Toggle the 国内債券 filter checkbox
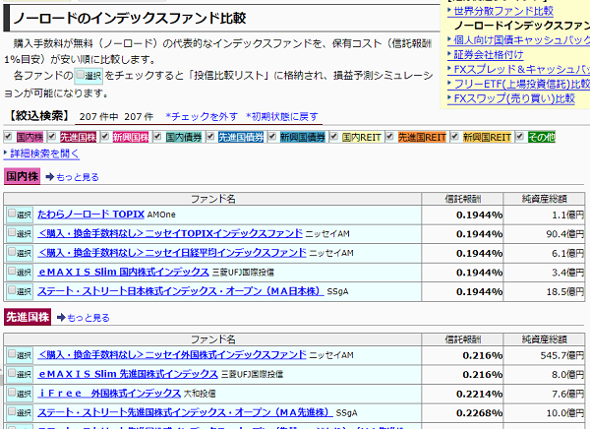This screenshot has height=429, width=590. tap(157, 137)
